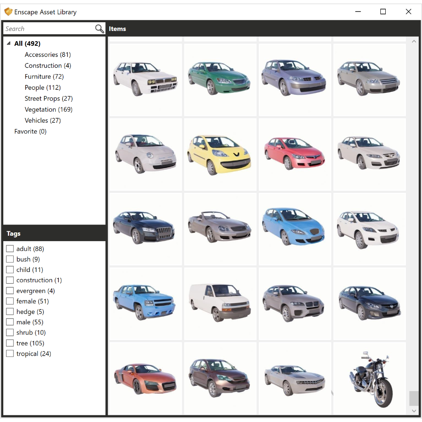The image size is (422, 422).
Task: Open the People (112) category
Action: click(42, 87)
